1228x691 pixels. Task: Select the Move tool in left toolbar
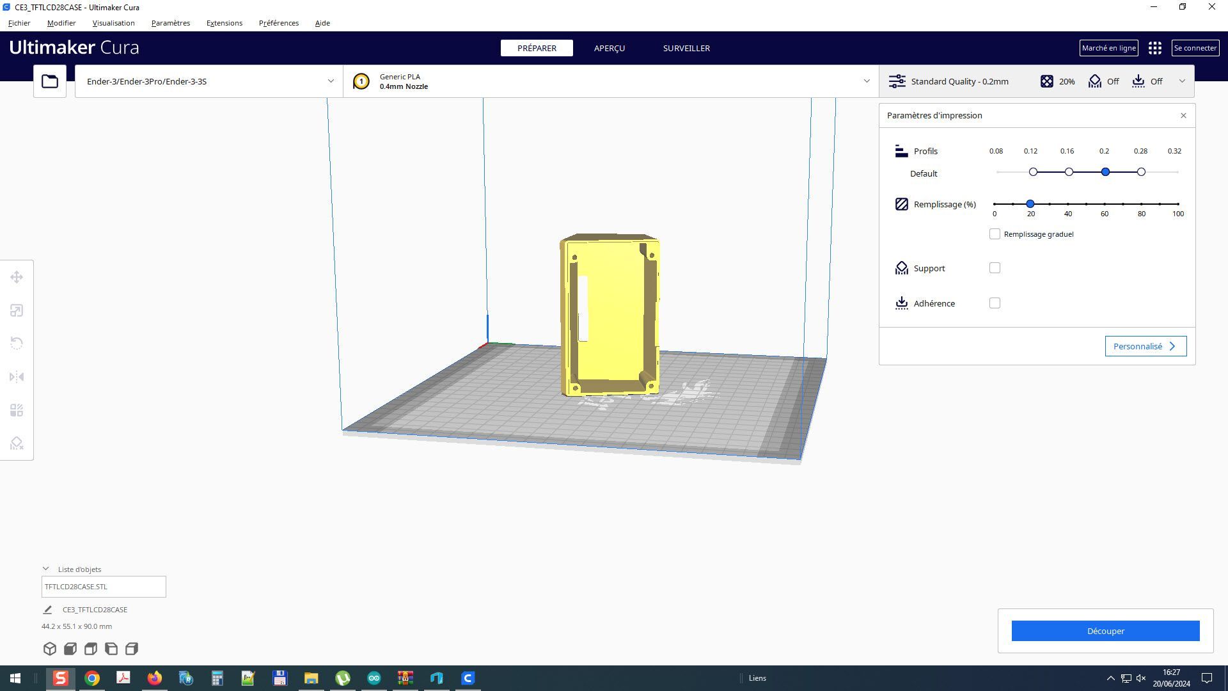(17, 277)
